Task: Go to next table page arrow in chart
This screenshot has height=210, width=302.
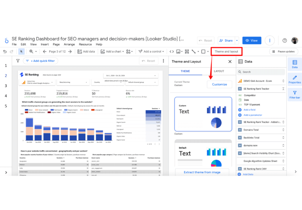Action: pos(159,144)
